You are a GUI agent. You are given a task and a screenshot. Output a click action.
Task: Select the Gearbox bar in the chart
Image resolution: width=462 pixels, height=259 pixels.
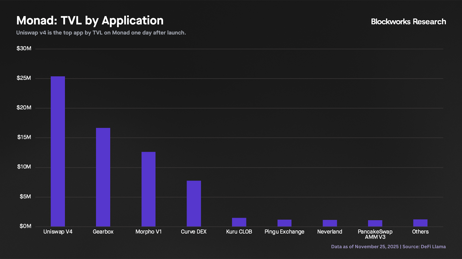coord(103,177)
